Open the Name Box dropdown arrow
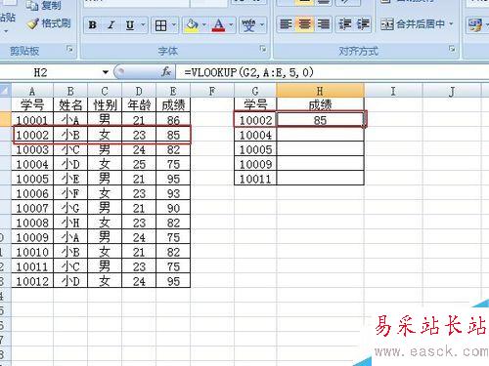Screen dimensions: 489x366 coord(105,72)
